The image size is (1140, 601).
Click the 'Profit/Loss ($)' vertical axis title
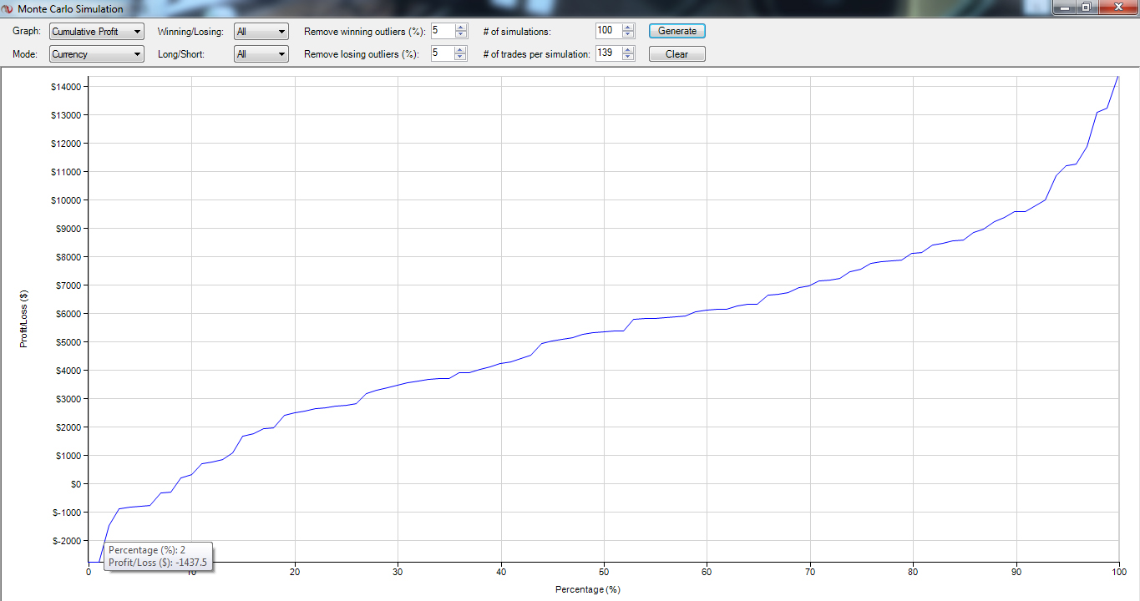tap(24, 319)
